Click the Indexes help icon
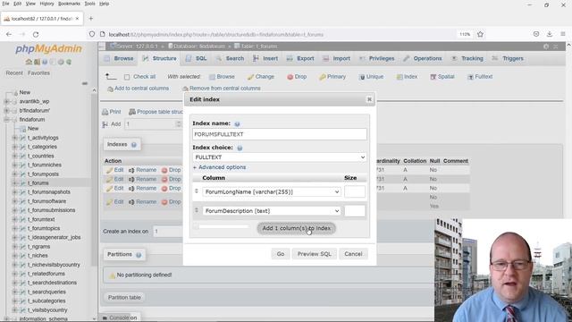The image size is (572, 322). click(x=134, y=145)
